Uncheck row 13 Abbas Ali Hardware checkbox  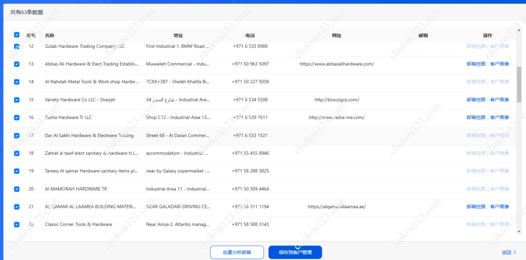tap(17, 64)
